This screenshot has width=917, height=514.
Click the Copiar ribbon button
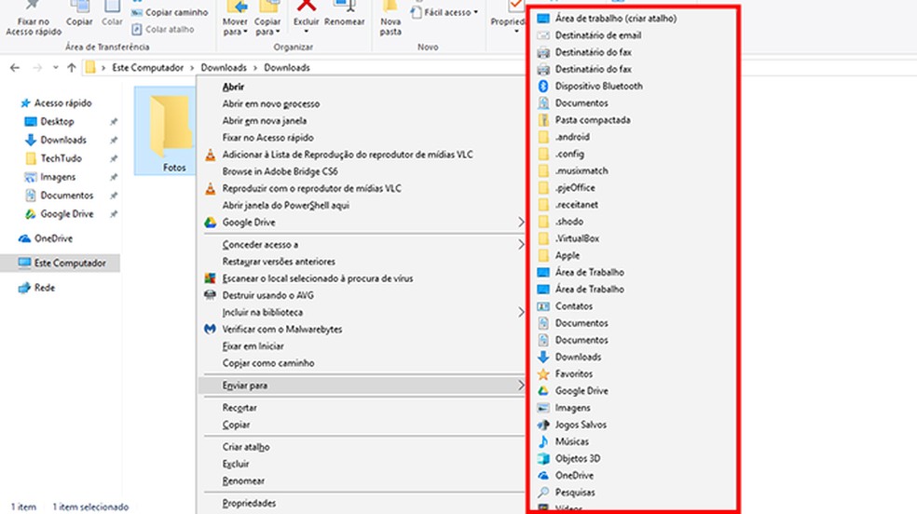79,14
